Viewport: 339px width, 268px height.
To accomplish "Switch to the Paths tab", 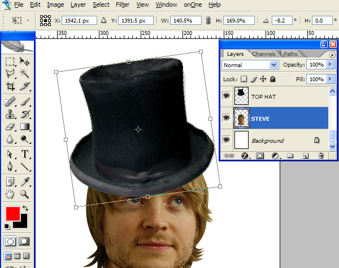I will point(290,54).
